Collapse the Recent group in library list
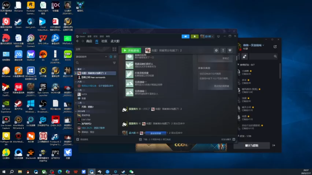 [x=76, y=69]
